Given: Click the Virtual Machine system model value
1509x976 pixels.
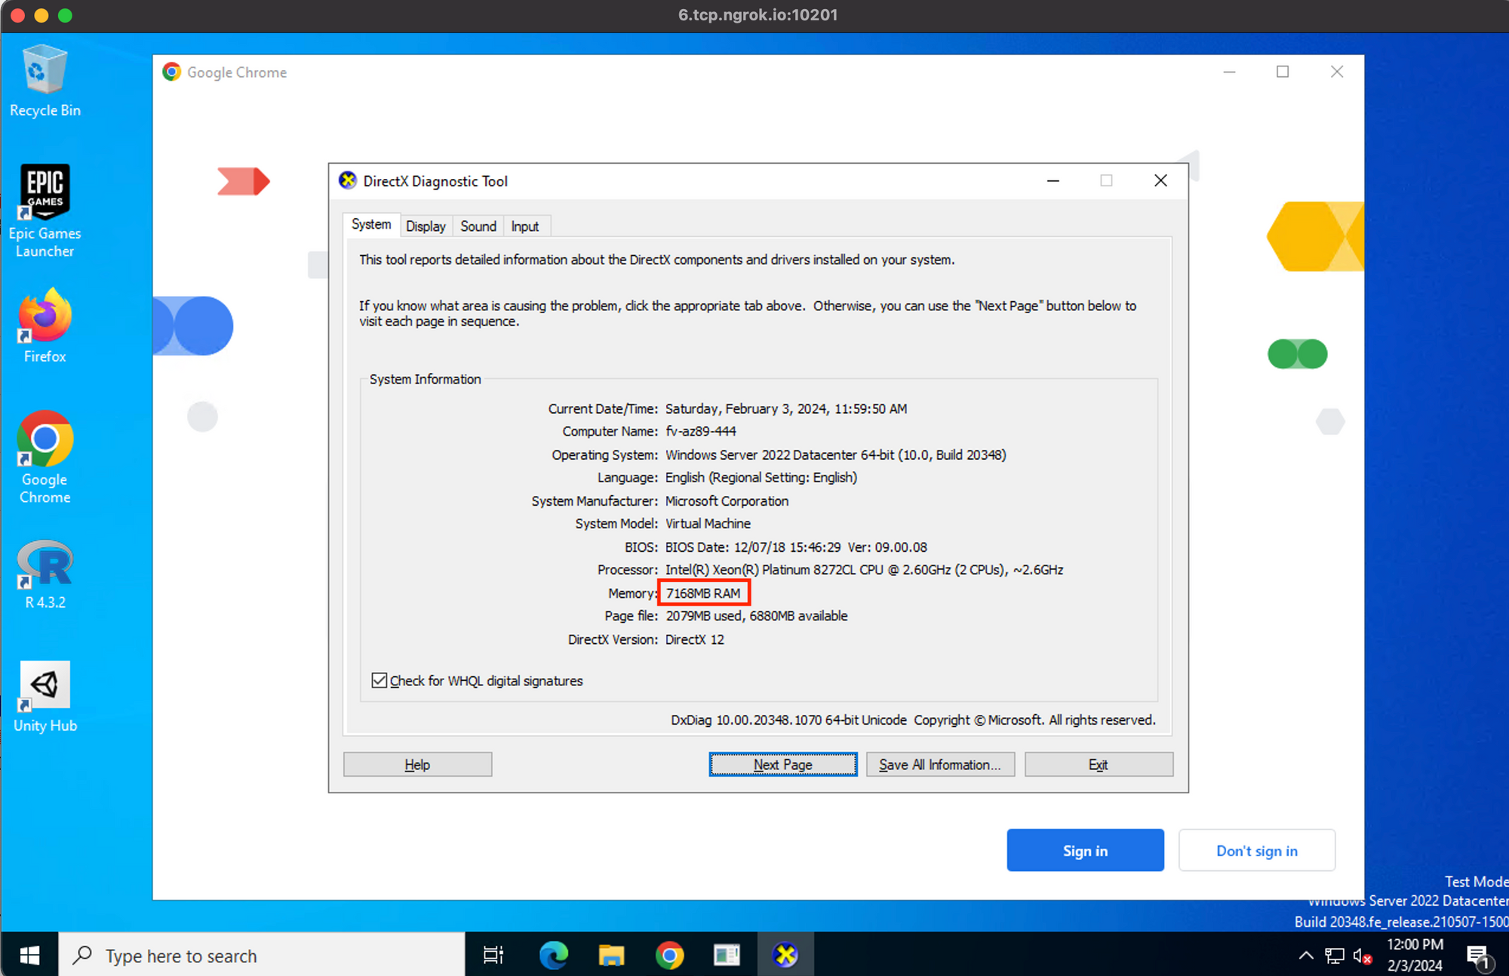Looking at the screenshot, I should click(708, 524).
